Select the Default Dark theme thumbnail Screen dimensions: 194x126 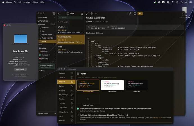click(137, 85)
